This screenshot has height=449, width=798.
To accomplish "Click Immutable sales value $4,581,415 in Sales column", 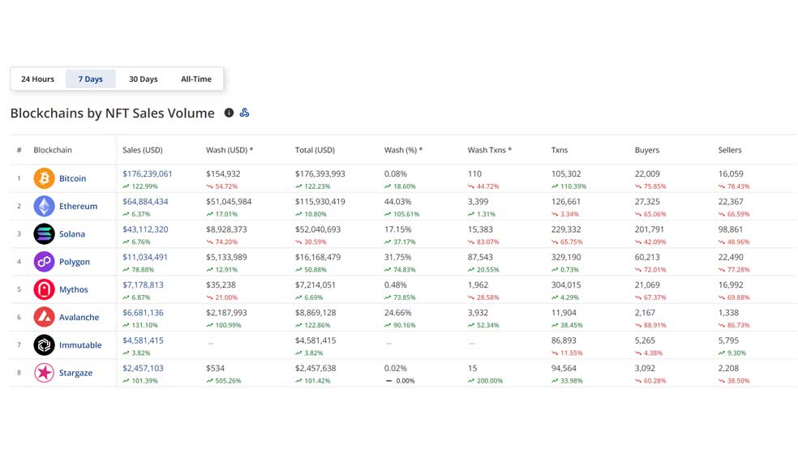I will click(143, 340).
